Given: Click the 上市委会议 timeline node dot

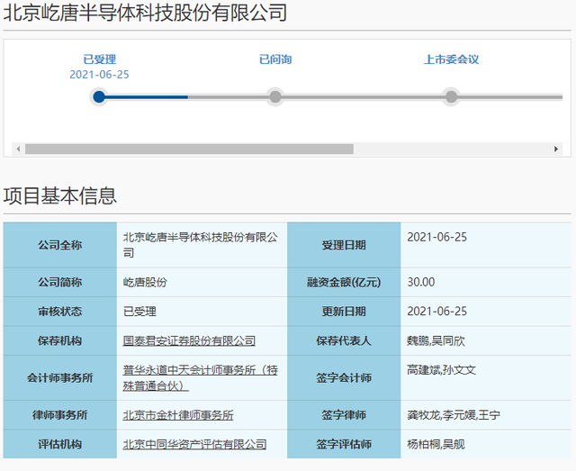Looking at the screenshot, I should 451,97.
